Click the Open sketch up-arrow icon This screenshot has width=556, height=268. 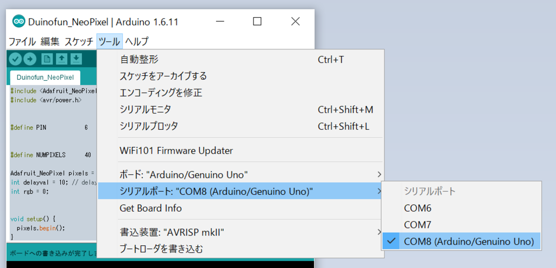[x=62, y=59]
